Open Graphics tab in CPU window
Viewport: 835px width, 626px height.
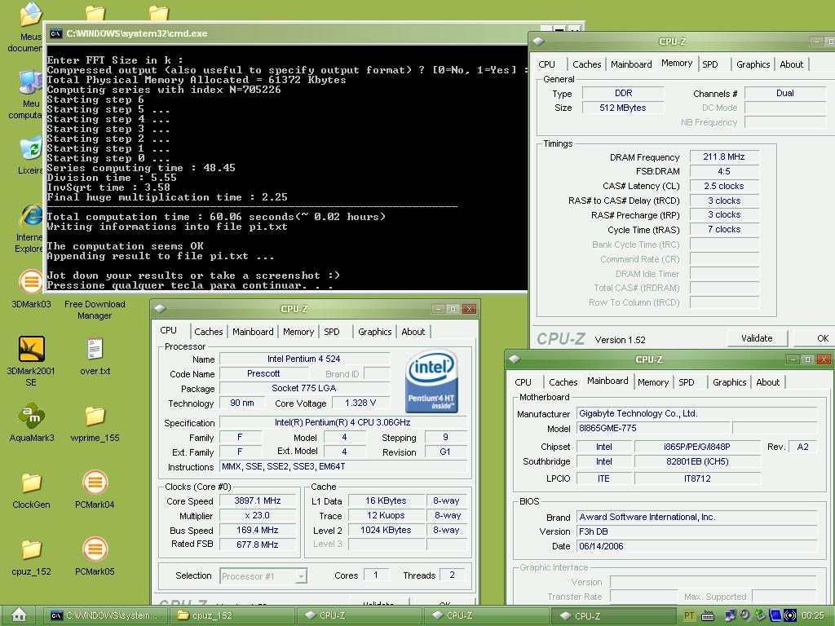click(x=374, y=332)
